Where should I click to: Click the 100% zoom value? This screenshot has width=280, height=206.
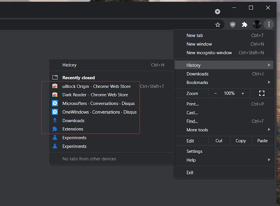pos(229,93)
